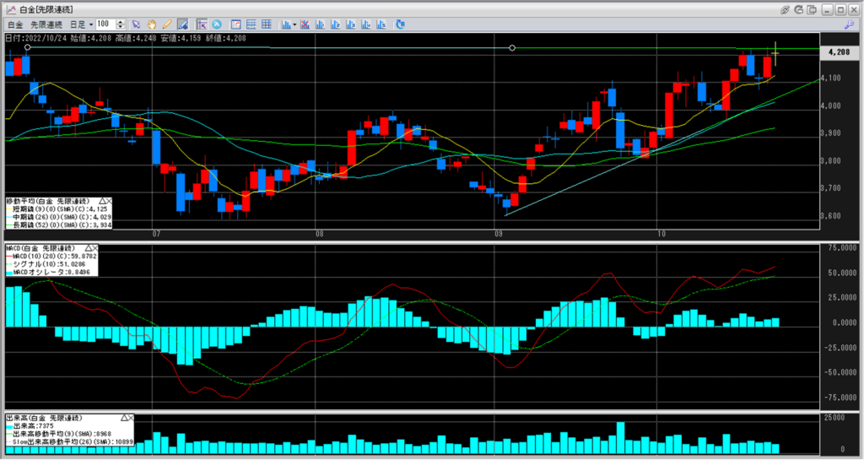Click the duplicate window icon in title bar
This screenshot has height=460, width=864.
[812, 9]
